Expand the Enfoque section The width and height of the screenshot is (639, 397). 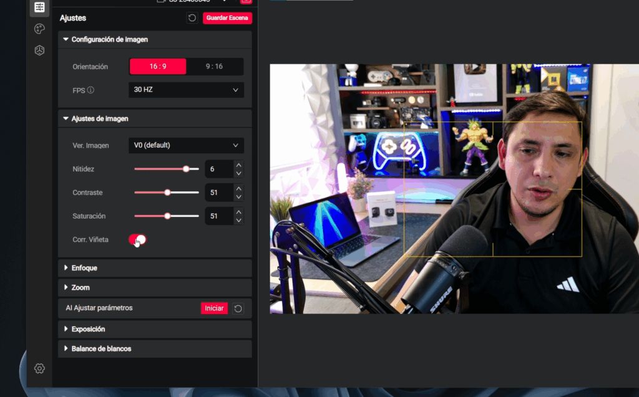tap(84, 268)
